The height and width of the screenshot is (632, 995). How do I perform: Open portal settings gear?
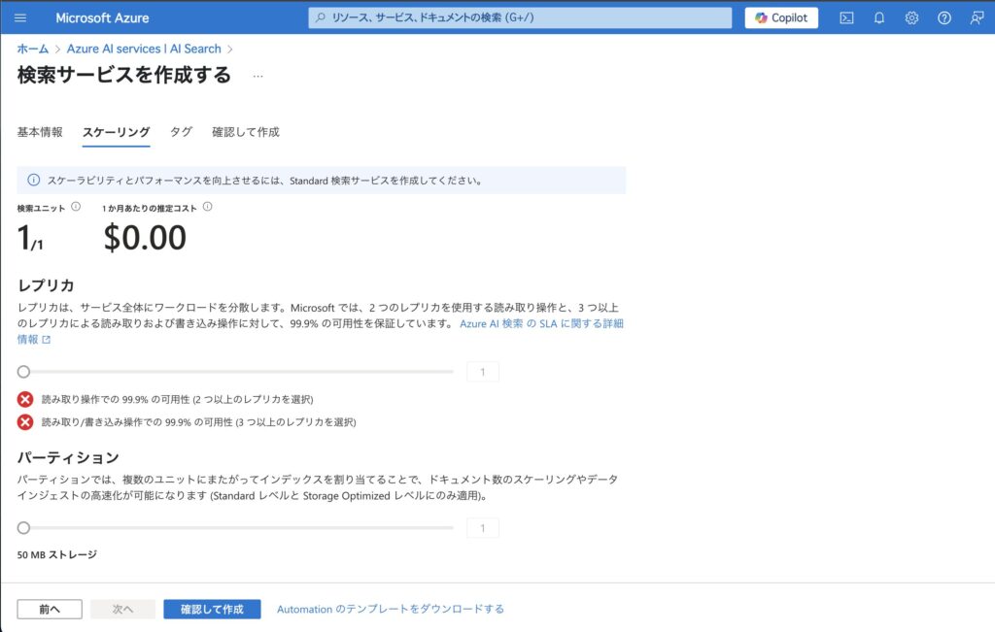click(911, 17)
